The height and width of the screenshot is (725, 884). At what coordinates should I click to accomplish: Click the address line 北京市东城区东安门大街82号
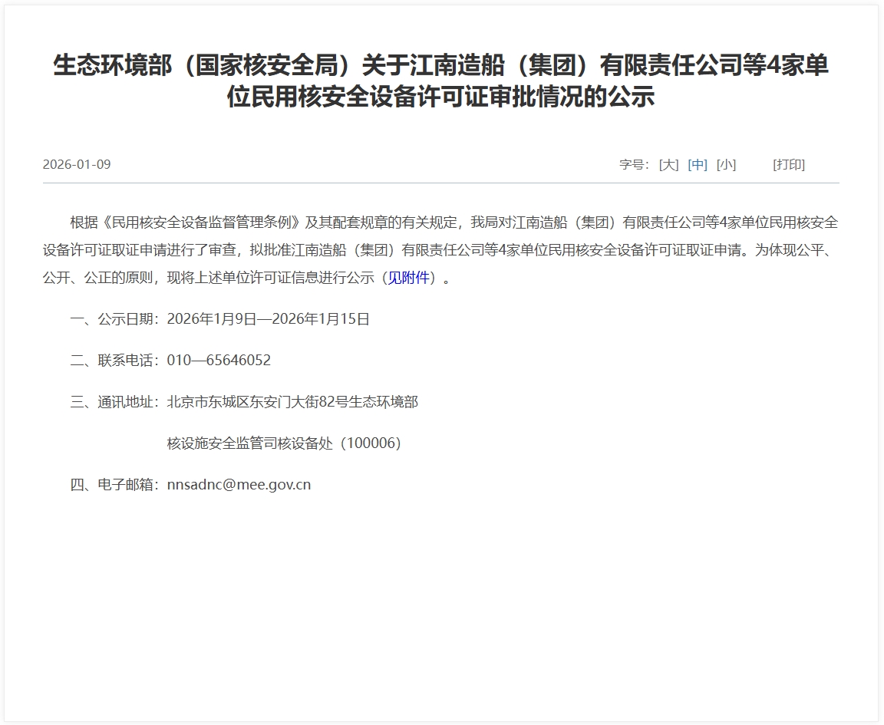coord(292,402)
